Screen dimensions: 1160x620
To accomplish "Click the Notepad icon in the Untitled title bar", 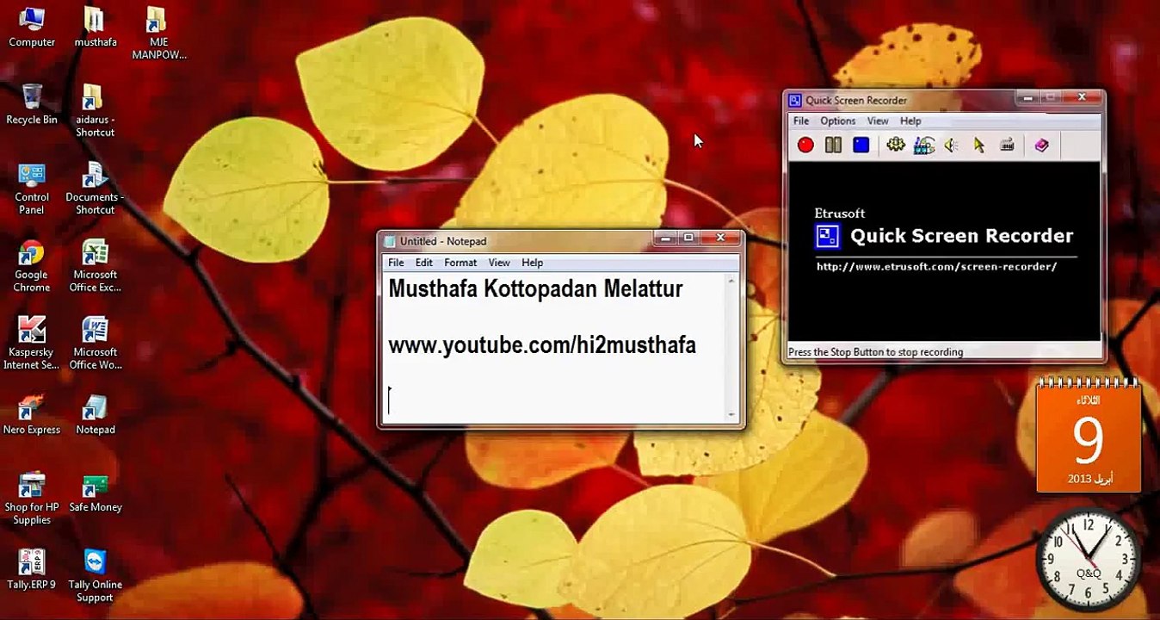I will [389, 242].
